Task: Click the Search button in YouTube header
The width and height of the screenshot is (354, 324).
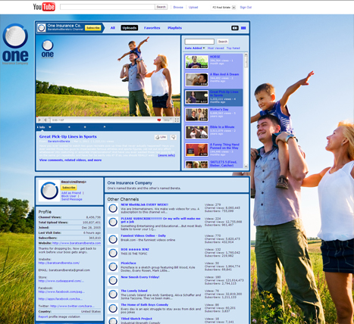Action: 161,7
